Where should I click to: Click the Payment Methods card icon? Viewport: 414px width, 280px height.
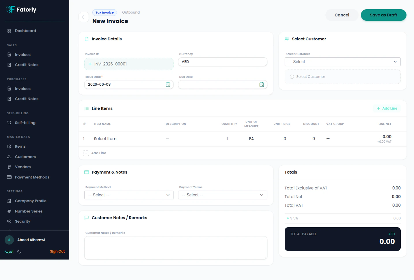9,177
